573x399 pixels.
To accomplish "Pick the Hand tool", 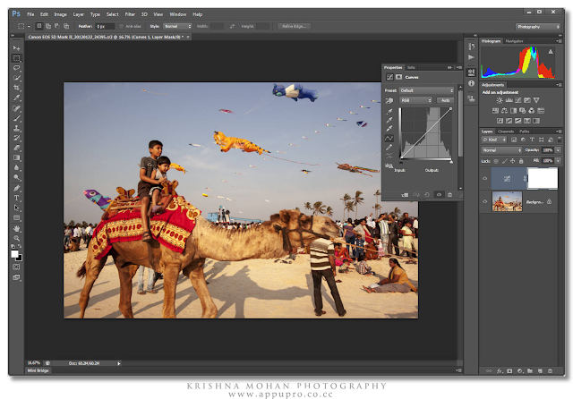I will (x=17, y=228).
